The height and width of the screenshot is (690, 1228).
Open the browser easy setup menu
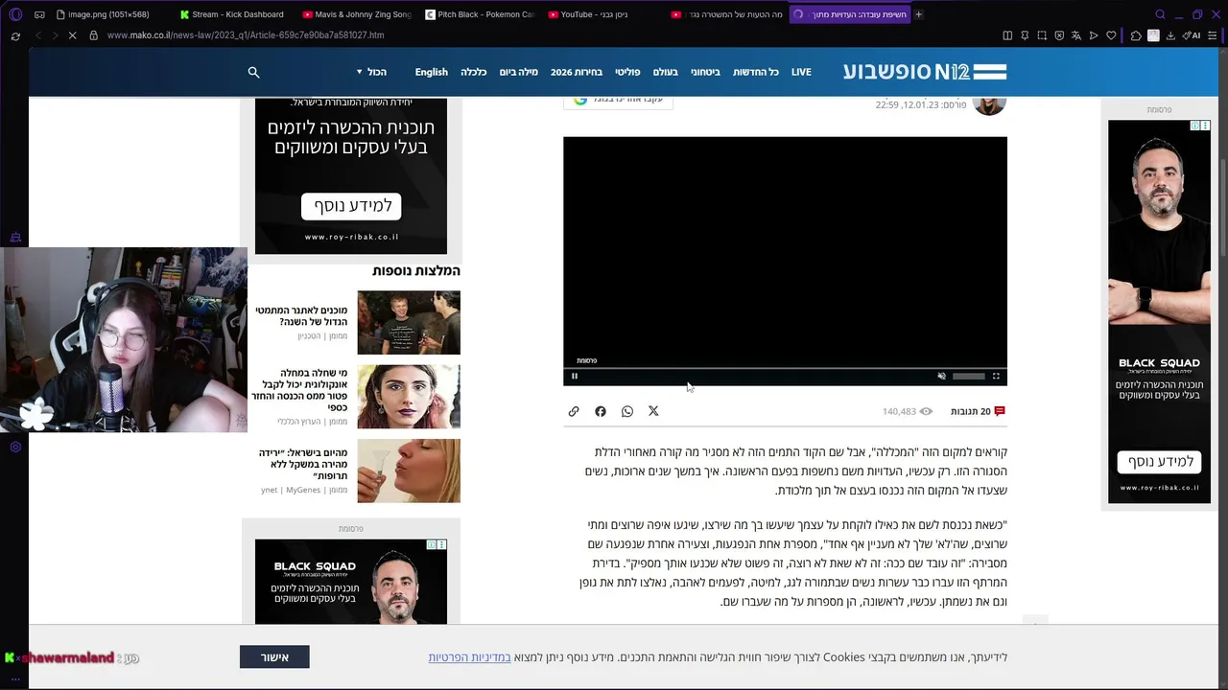tap(1214, 35)
